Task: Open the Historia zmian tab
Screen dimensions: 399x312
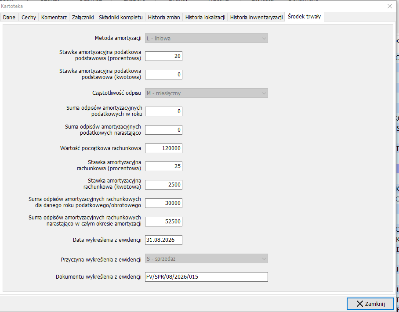Action: coord(164,18)
